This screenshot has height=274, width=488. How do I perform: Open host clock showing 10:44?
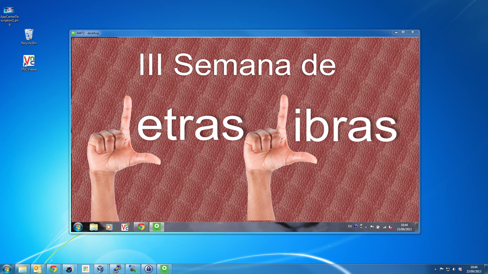(x=474, y=269)
